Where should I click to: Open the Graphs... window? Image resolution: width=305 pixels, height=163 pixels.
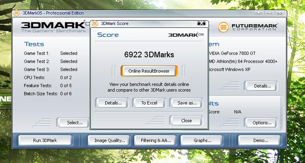202,140
